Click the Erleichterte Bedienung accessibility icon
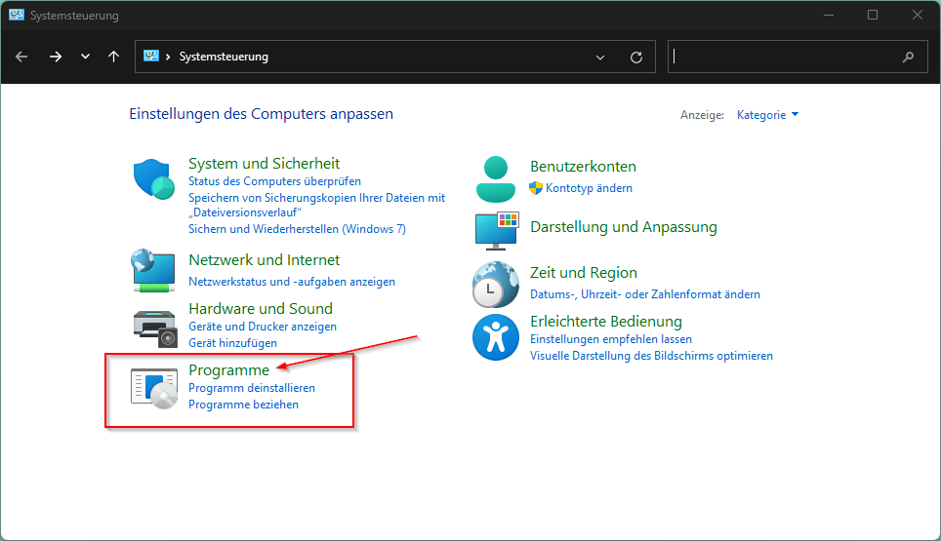The image size is (941, 541). tap(496, 337)
